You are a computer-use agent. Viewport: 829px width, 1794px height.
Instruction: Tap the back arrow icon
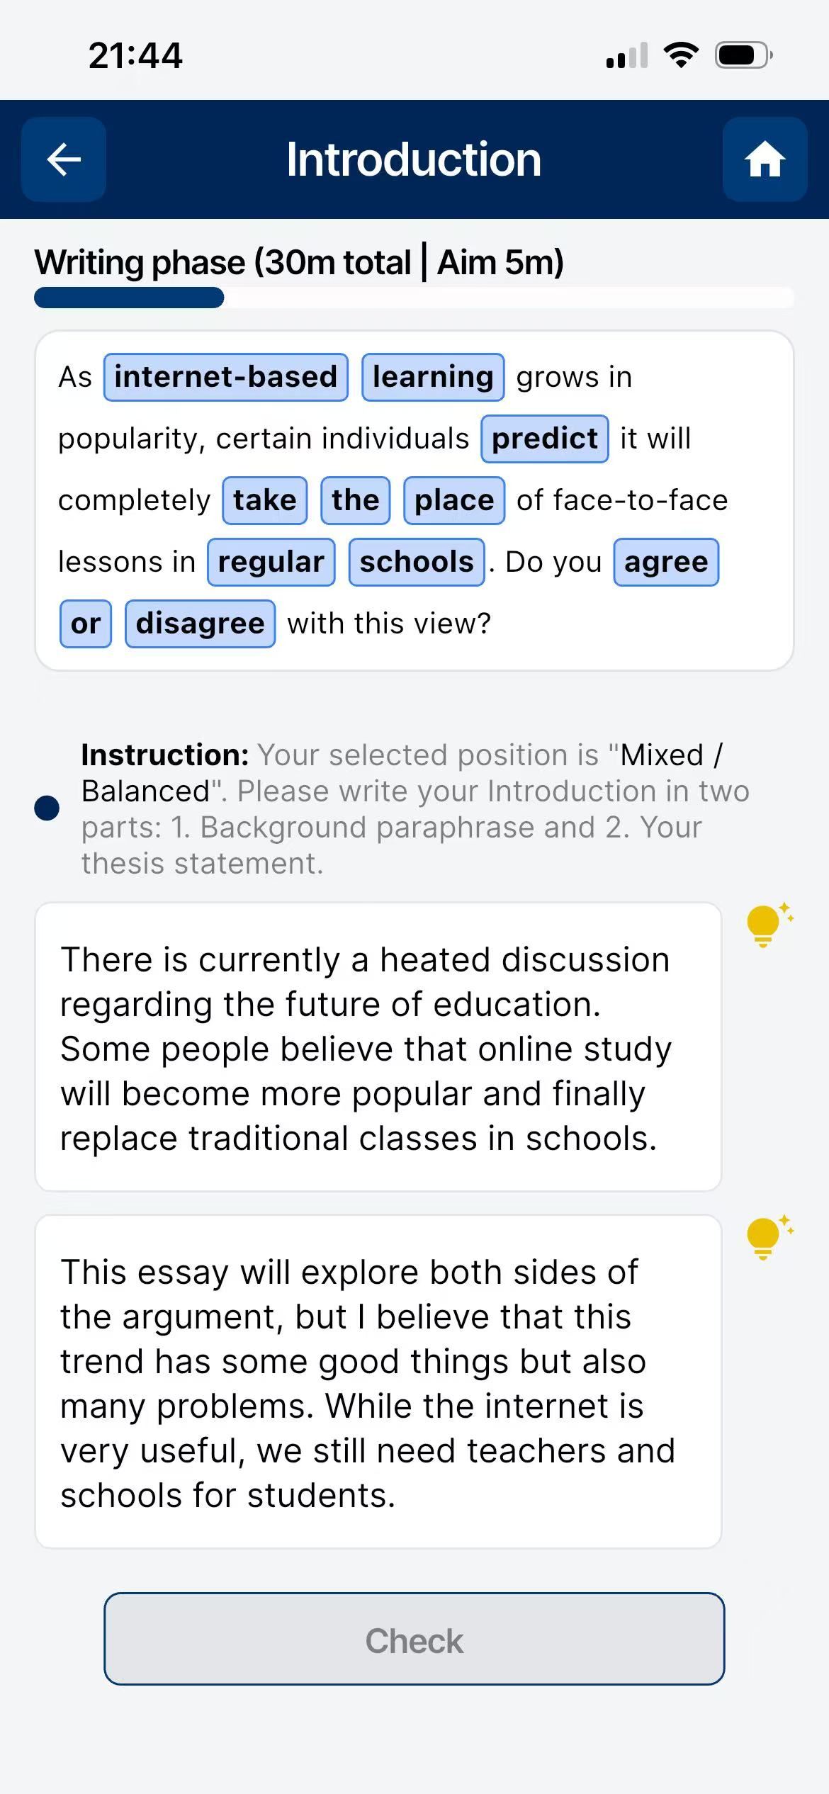click(x=64, y=159)
